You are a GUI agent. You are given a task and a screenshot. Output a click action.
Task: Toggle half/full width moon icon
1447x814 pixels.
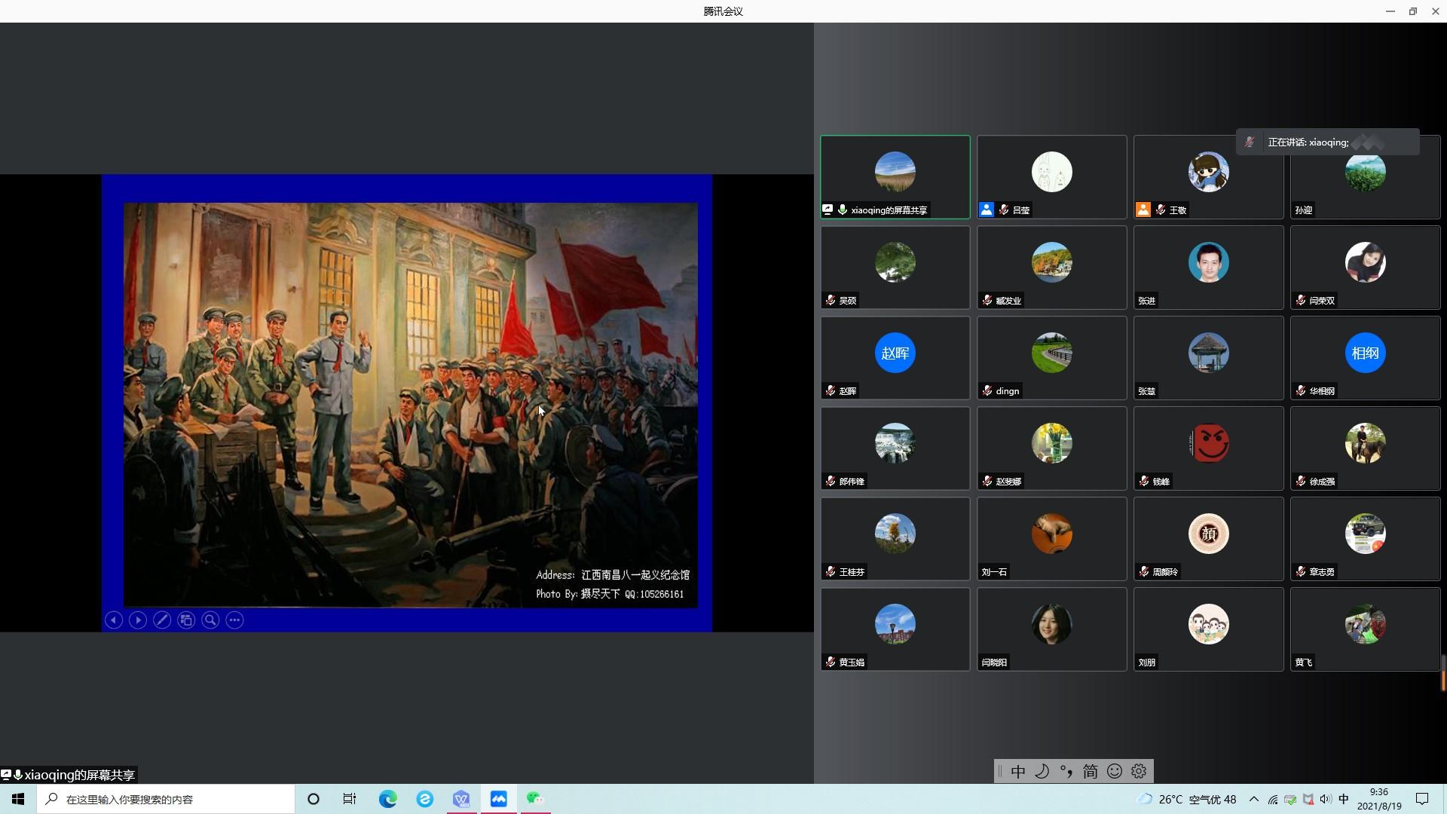1042,771
